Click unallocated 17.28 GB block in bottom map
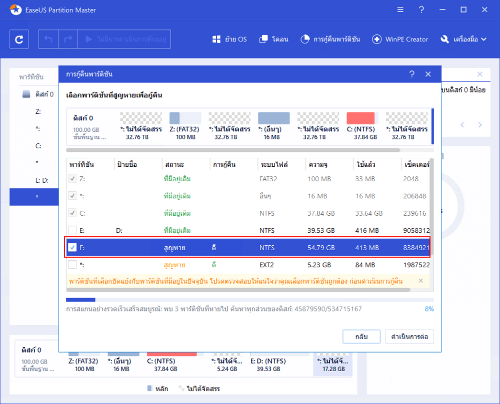The image size is (500, 404). [332, 364]
